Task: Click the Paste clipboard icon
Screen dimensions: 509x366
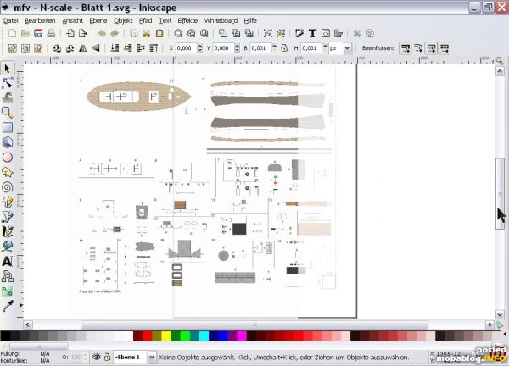Action: tap(159, 33)
